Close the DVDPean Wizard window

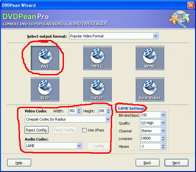tap(191, 5)
